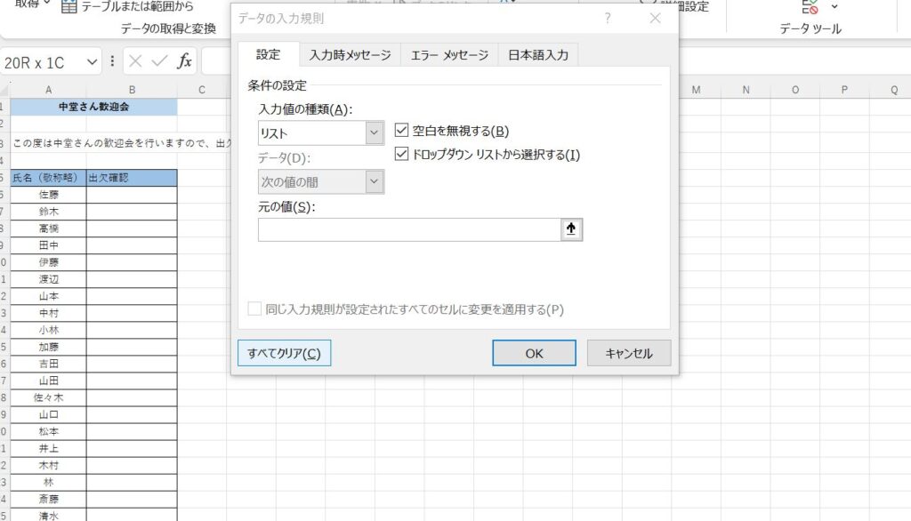Click the テーブルまたは範囲から table icon
Screen dimensions: 911x521
(x=69, y=6)
